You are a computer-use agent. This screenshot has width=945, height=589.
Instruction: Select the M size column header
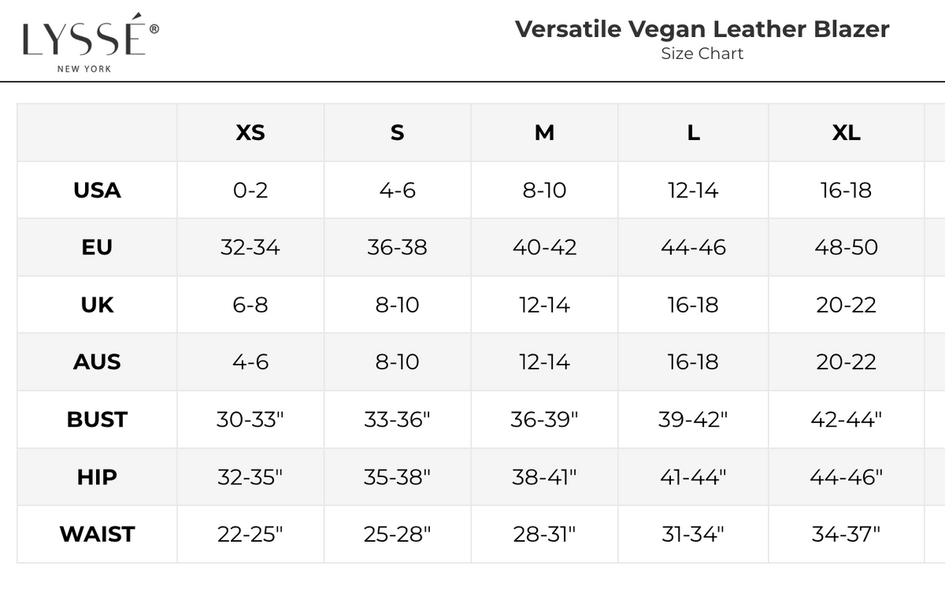(544, 133)
